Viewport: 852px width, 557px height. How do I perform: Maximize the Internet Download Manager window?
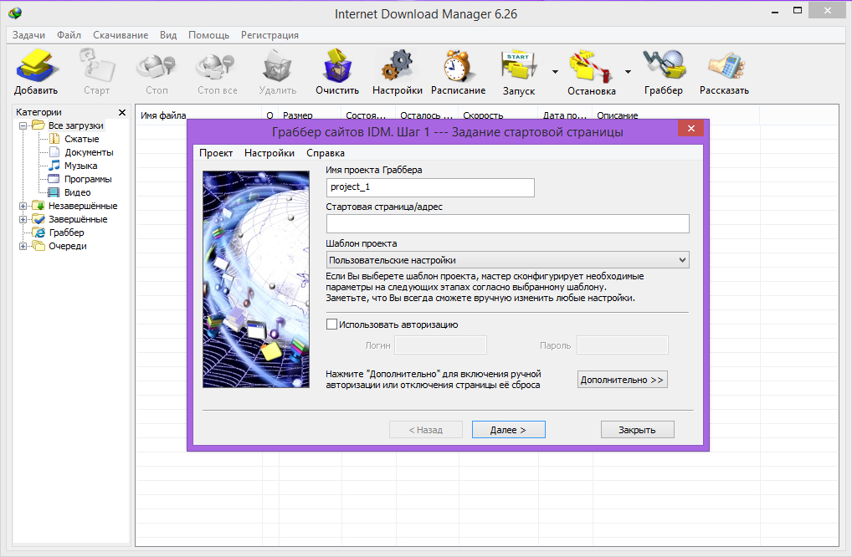[x=797, y=11]
